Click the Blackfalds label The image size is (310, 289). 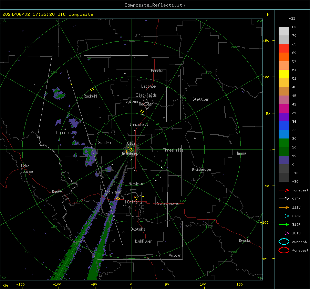[x=146, y=95]
